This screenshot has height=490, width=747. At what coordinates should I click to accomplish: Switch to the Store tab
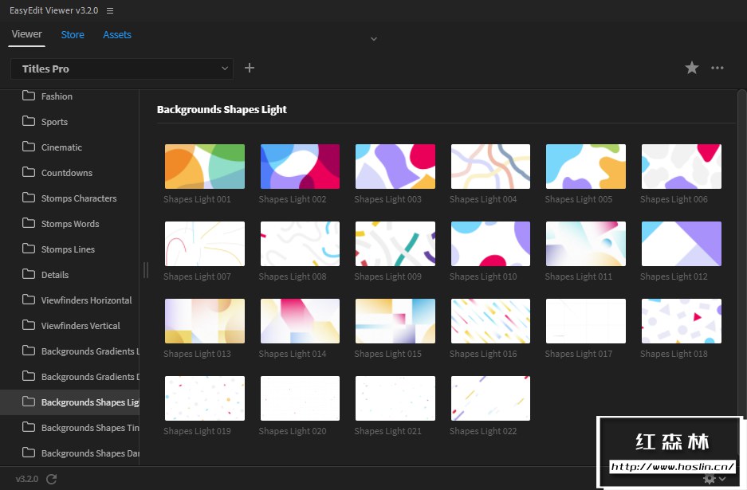pos(73,35)
